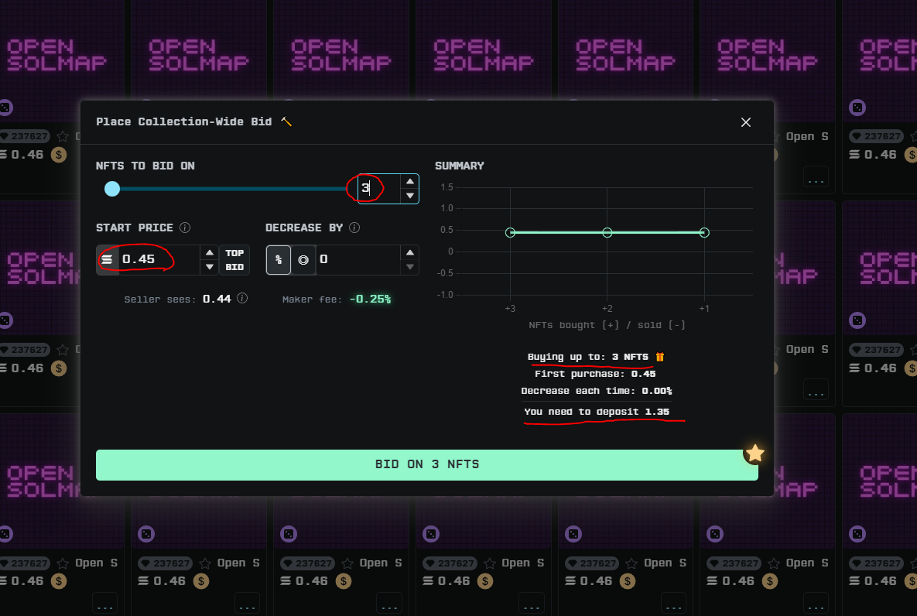
Task: Click the hammer icon in dialog title
Action: [286, 121]
